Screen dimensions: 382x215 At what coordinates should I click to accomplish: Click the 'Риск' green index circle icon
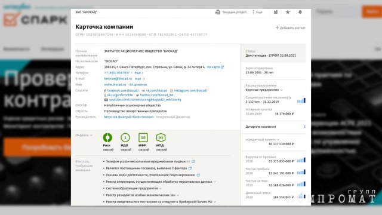coord(107,137)
